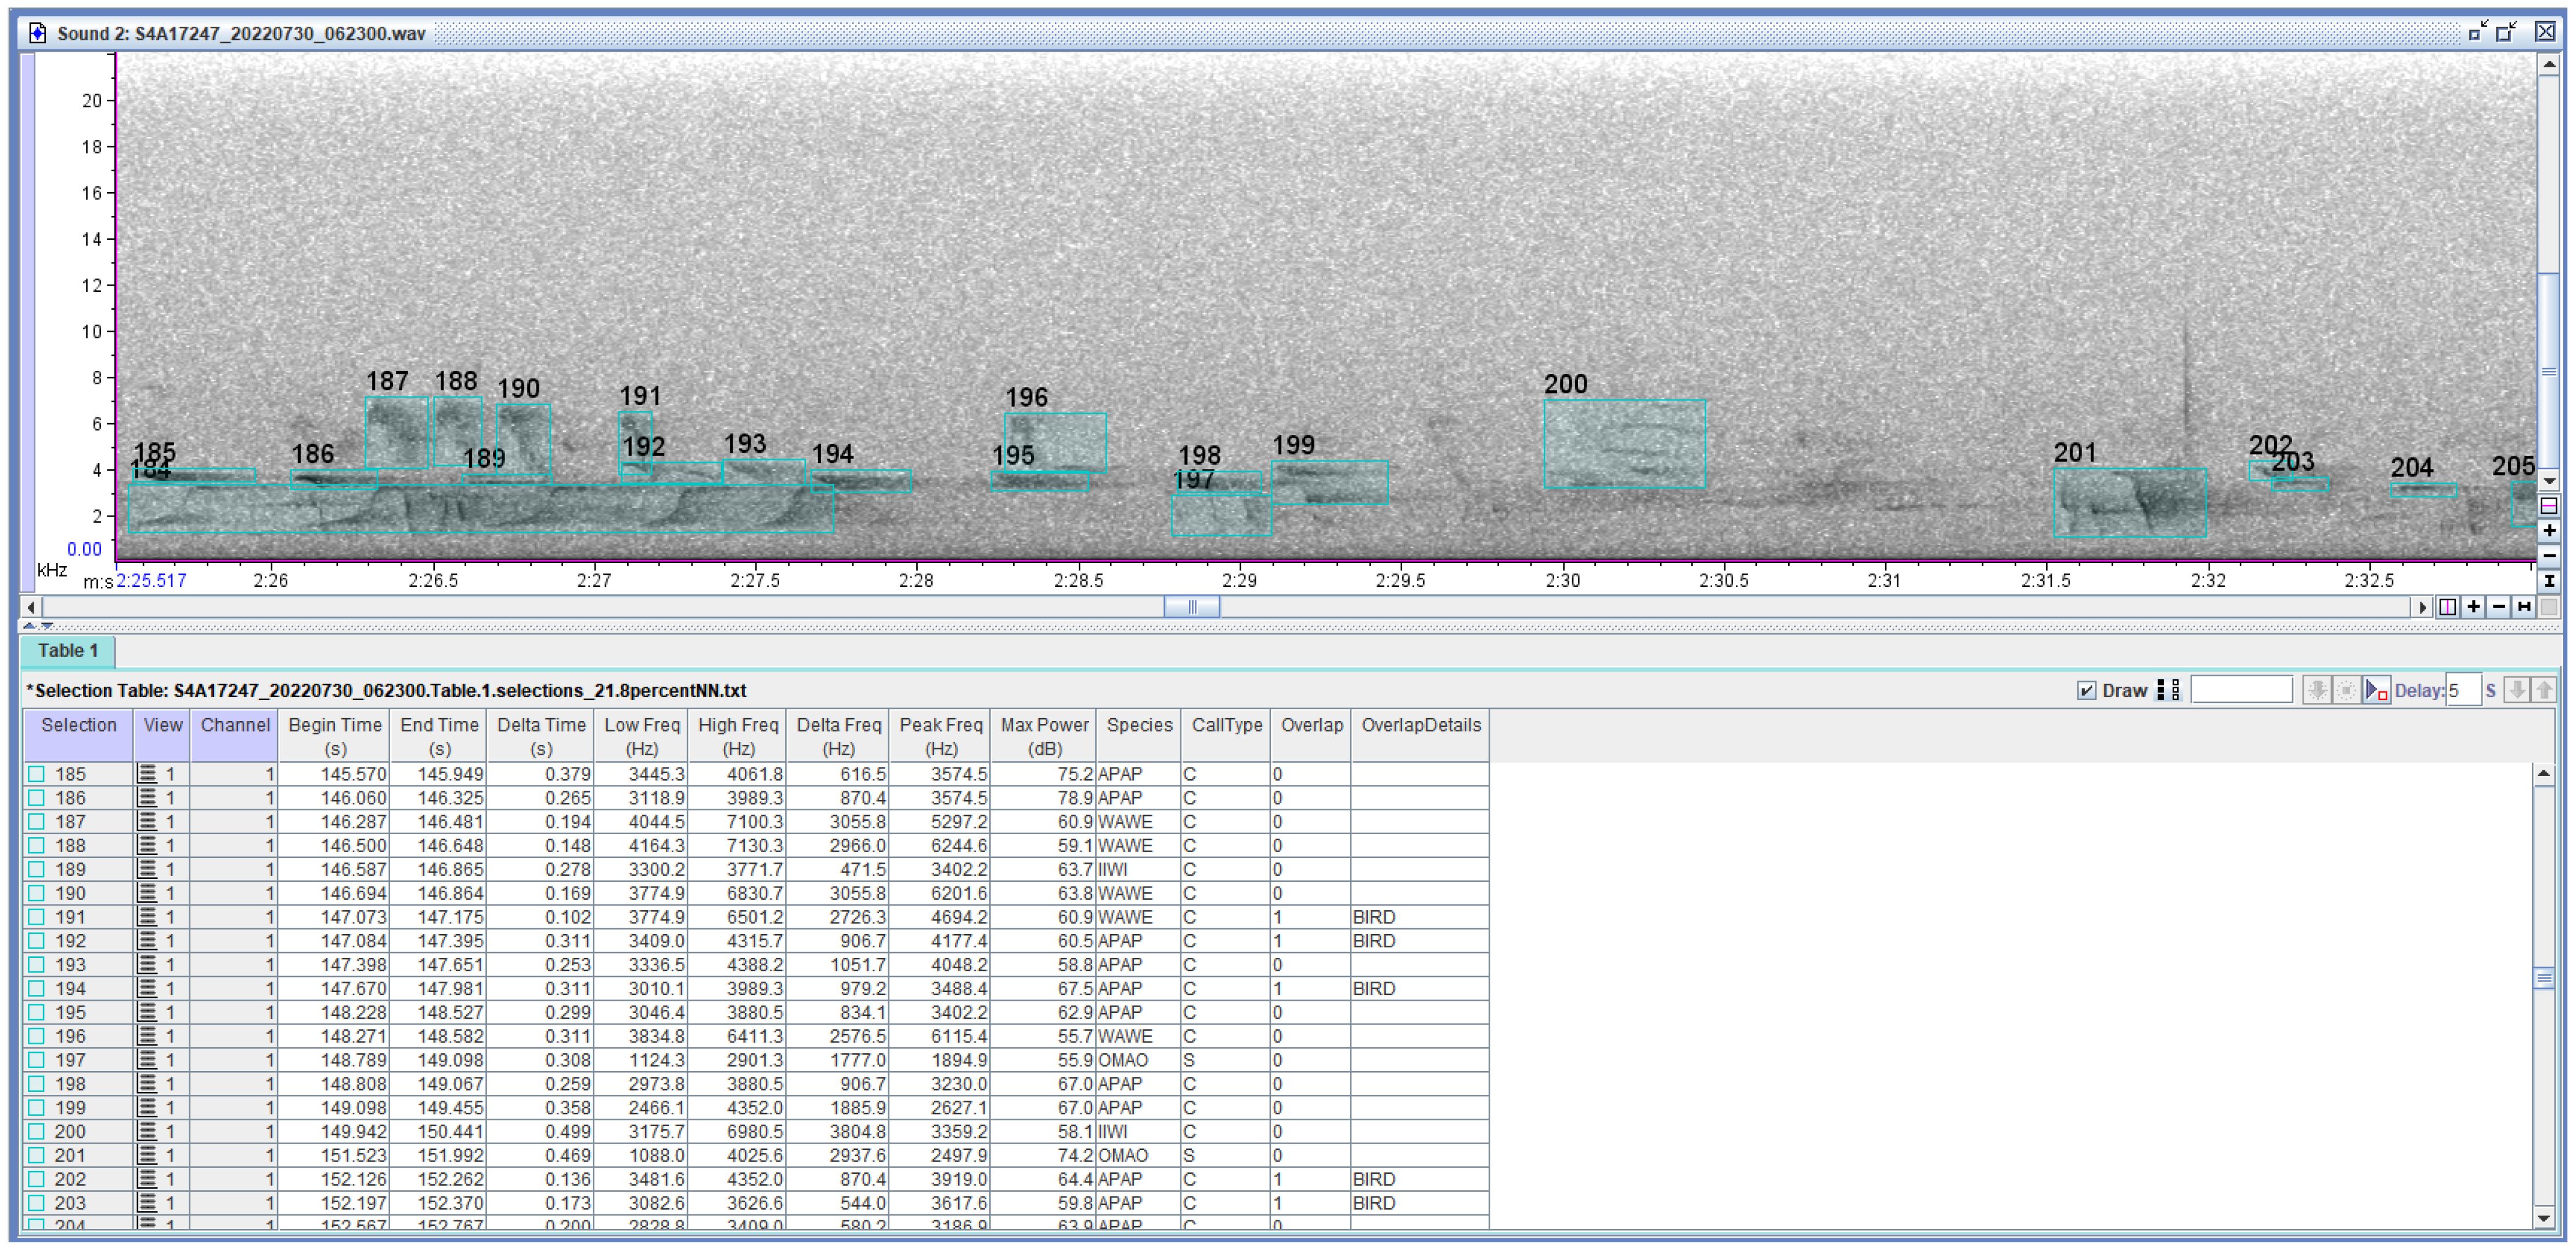Click the time scrollbar right arrow

click(2422, 607)
